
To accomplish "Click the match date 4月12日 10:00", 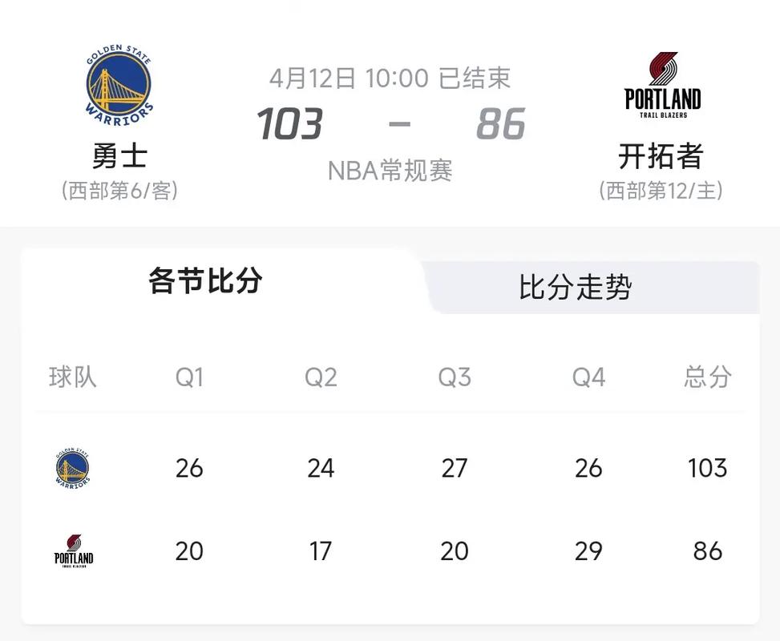I will click(x=348, y=78).
